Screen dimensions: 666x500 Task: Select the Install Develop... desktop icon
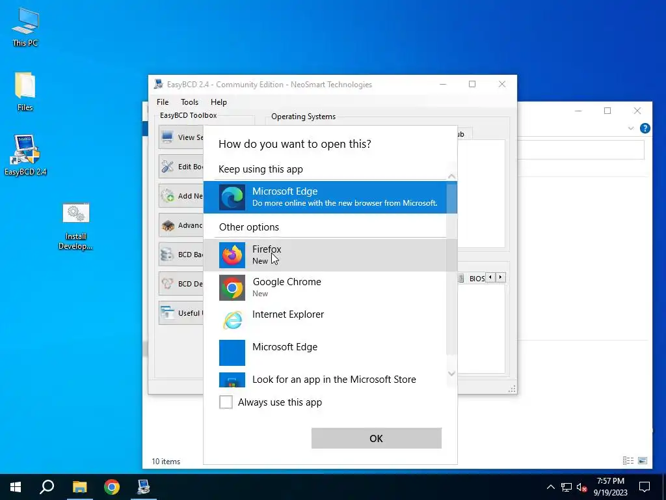[75, 227]
